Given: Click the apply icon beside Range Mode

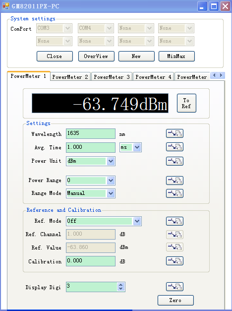Looking at the screenshot, I should point(174,193).
